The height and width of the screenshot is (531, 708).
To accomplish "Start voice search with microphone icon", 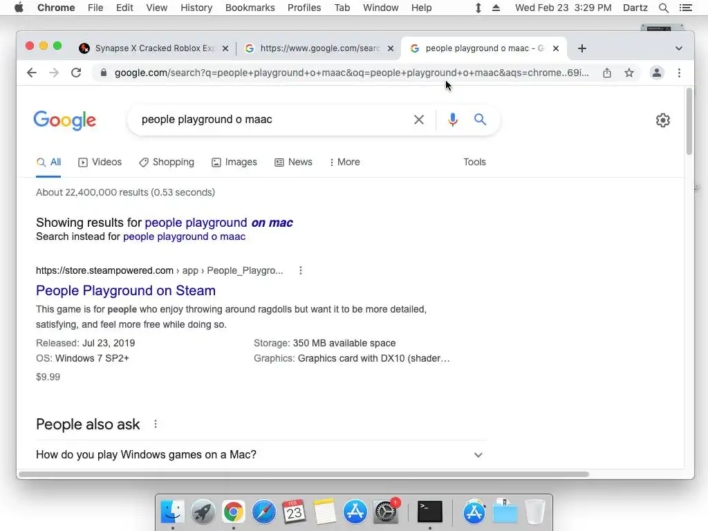I will 452,120.
